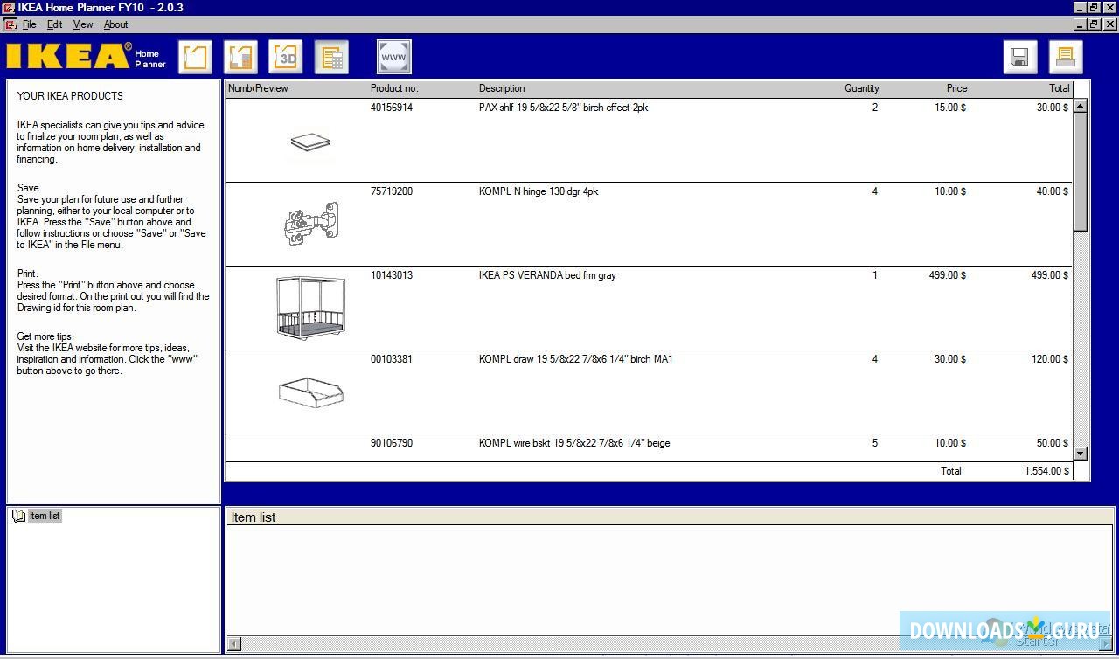Click the Price column header
The height and width of the screenshot is (659, 1119).
956,88
